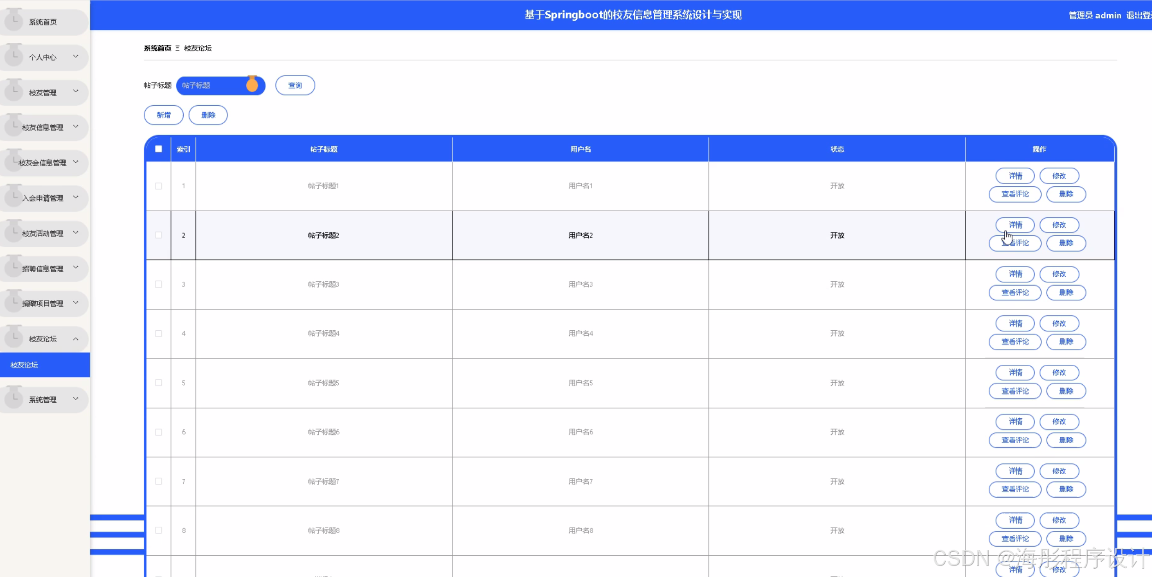Check the checkbox for row 1
1152x577 pixels.
[158, 186]
